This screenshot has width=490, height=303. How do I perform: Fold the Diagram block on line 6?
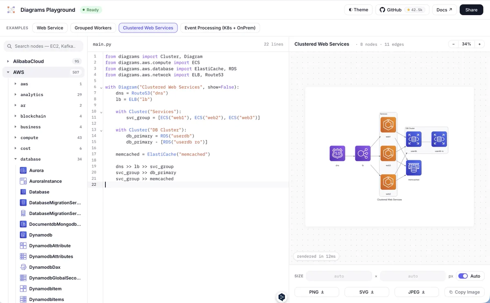click(101, 87)
